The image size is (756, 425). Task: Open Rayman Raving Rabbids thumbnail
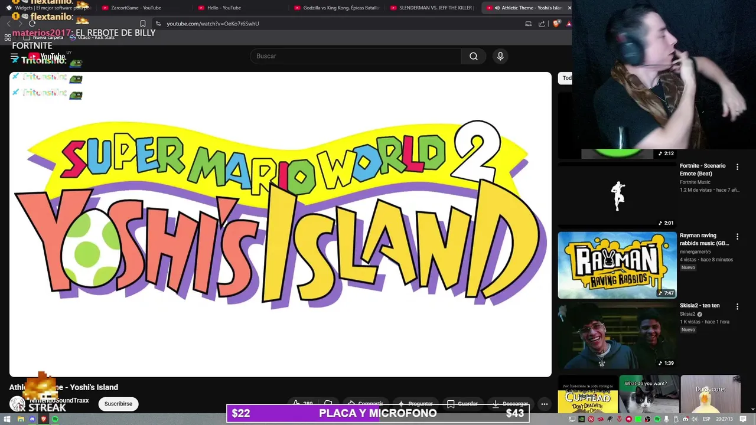click(x=617, y=265)
